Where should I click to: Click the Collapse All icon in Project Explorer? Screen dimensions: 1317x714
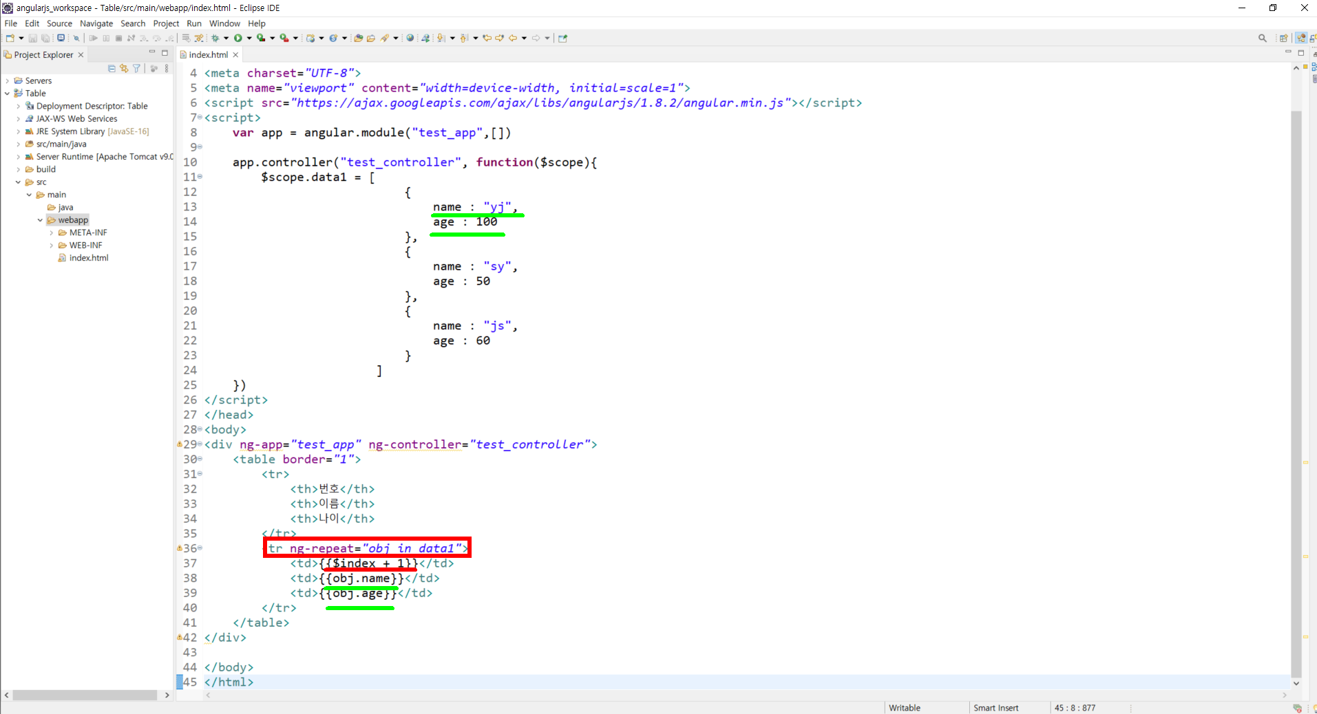coord(112,68)
